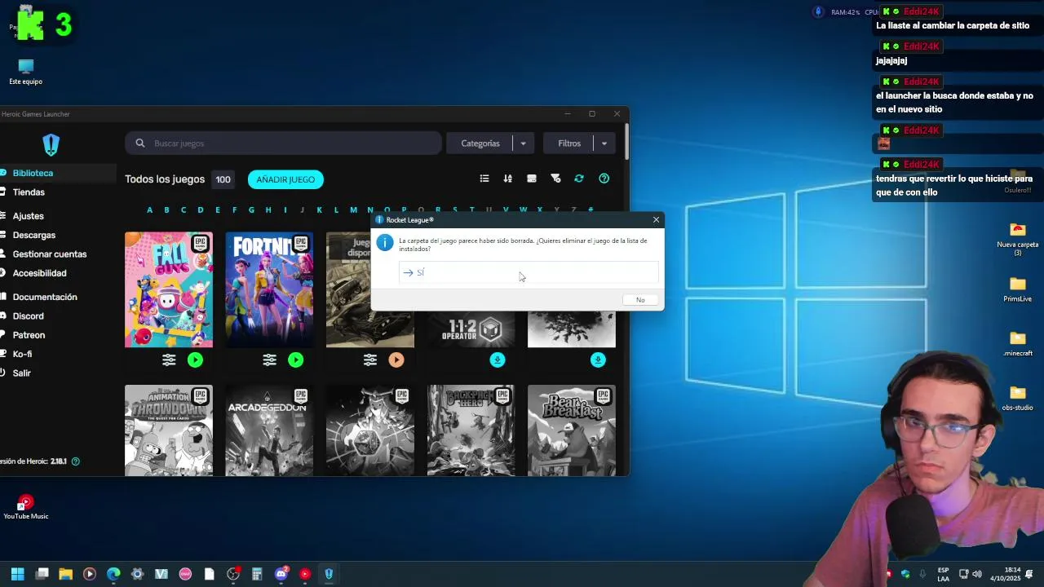Open Gestionar cuentas in sidebar
The image size is (1044, 587).
(49, 254)
